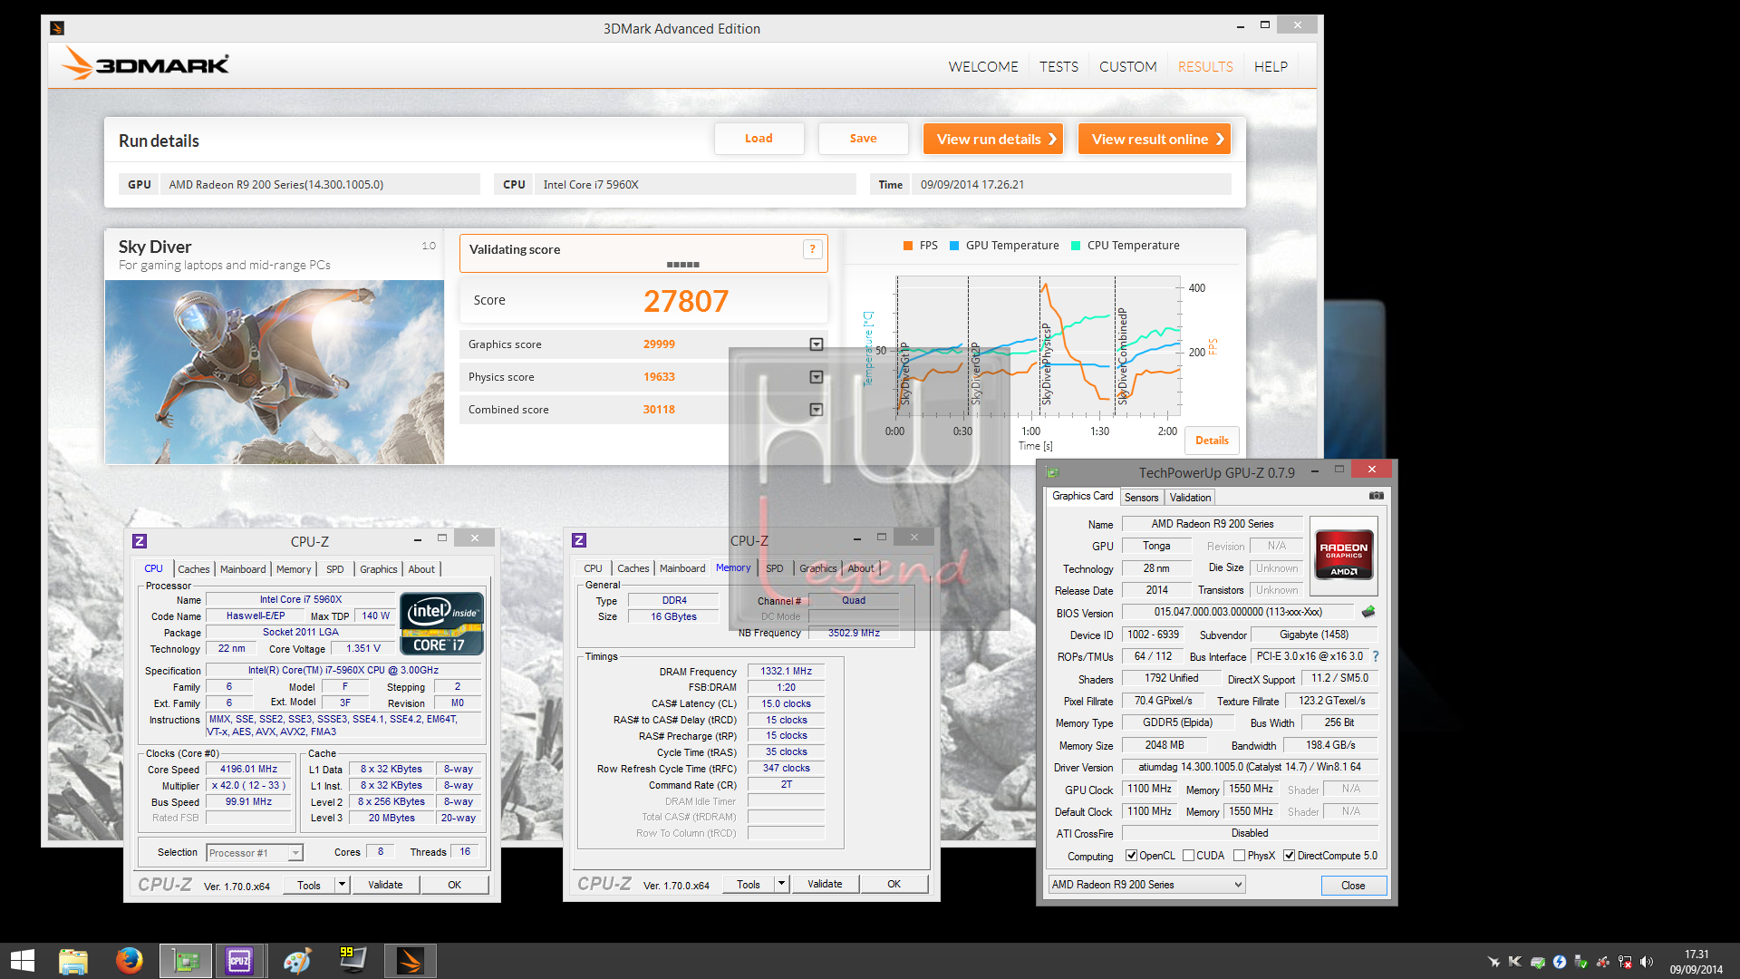Image resolution: width=1740 pixels, height=979 pixels.
Task: Click the Bus Interface question mark in GPU-Z
Action: click(1375, 656)
